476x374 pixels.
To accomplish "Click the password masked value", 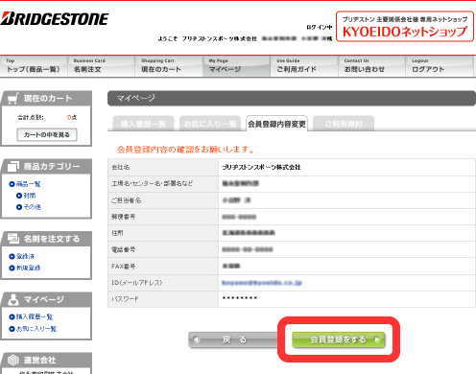I will pos(240,298).
